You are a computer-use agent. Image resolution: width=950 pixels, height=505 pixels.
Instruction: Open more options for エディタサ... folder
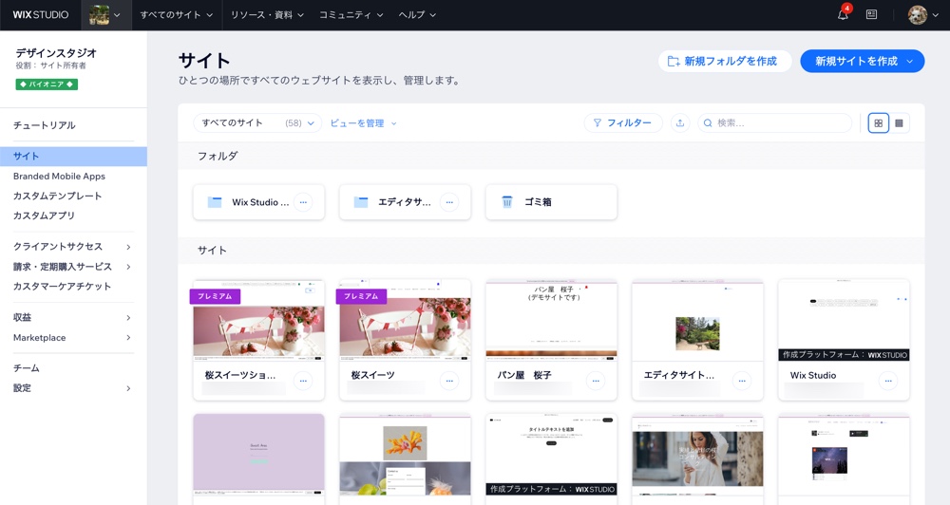click(449, 202)
